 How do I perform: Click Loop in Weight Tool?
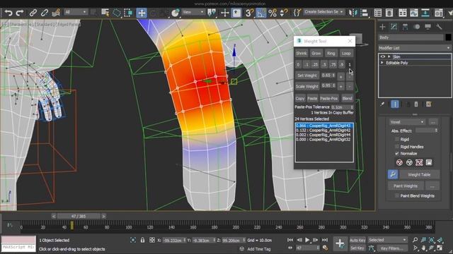pos(346,54)
